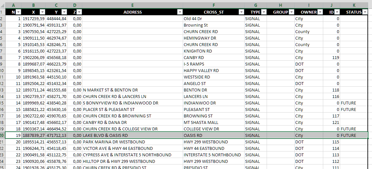Image resolution: width=372 pixels, height=169 pixels.
Task: Click the X value '1887839,27'
Action: (33, 135)
